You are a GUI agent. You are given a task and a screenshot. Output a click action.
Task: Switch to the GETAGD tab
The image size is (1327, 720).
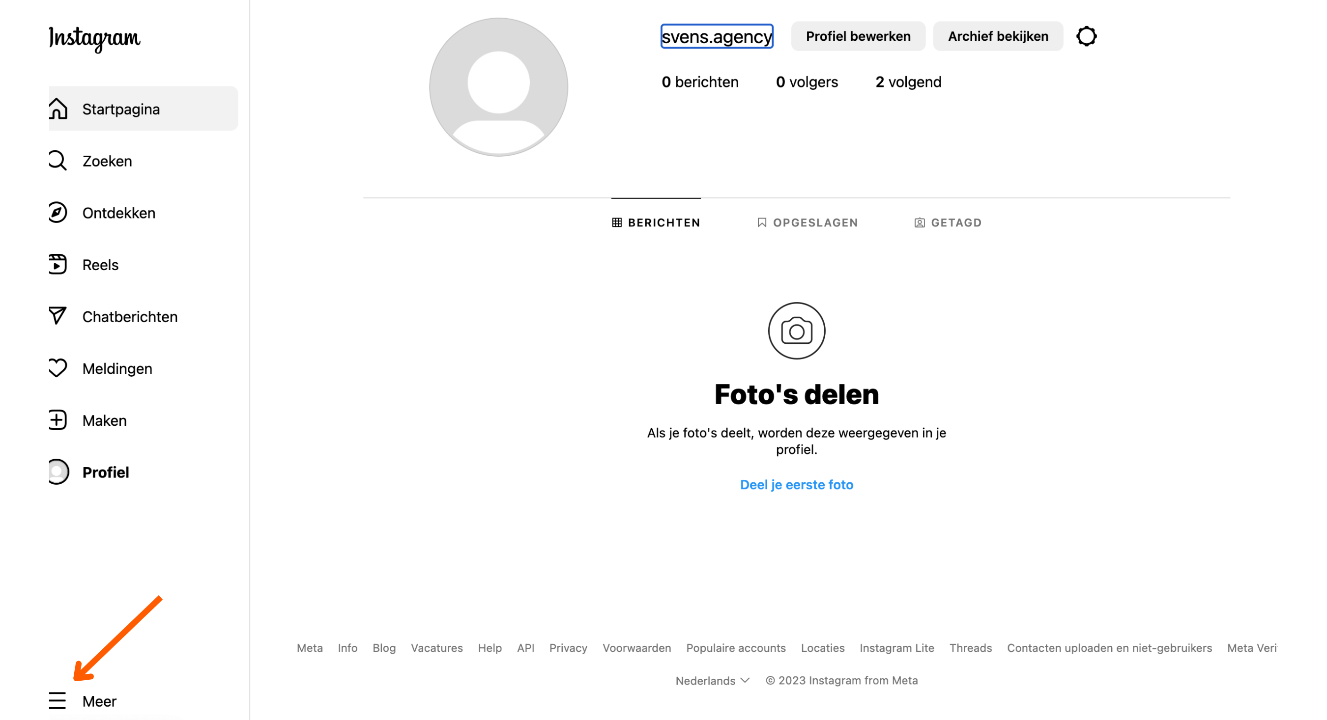tap(948, 222)
